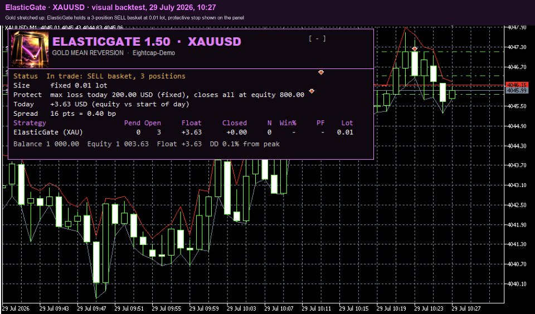
Task: Click the 29 Jul 10:07 time axis label
Action: click(x=279, y=308)
